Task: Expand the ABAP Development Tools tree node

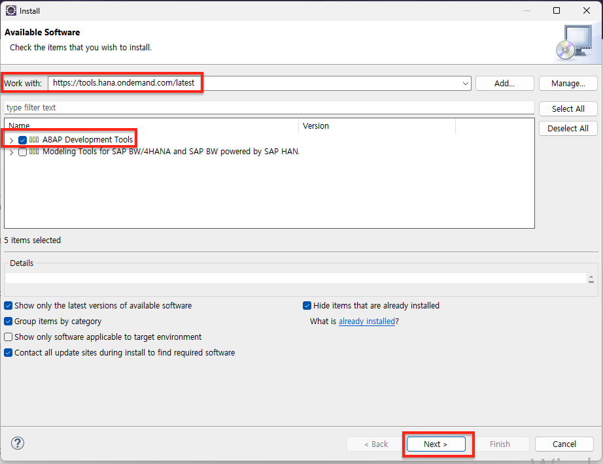Action: coord(12,141)
